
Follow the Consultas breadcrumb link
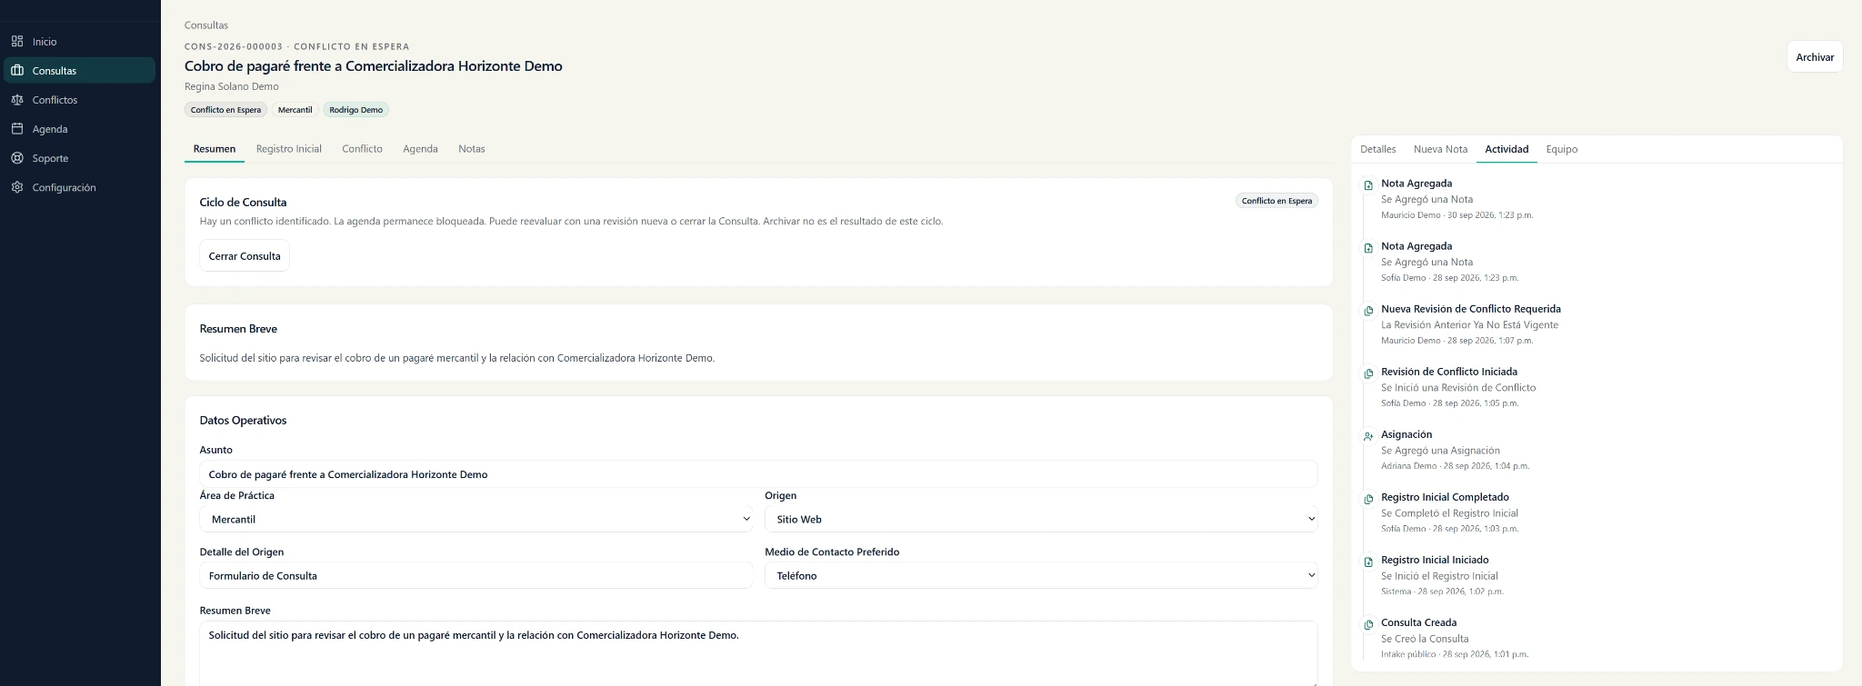click(206, 25)
